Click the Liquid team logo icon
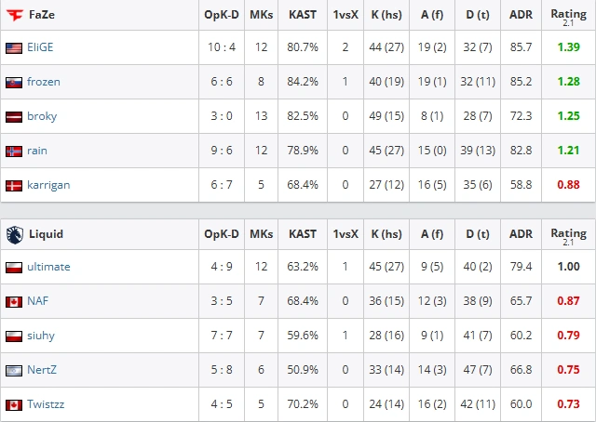The width and height of the screenshot is (596, 422). coord(15,234)
